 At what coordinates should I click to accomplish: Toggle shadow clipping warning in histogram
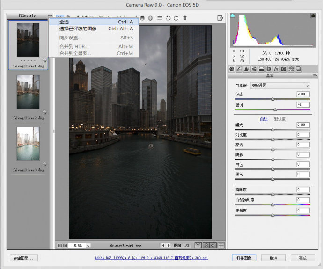click(x=233, y=16)
